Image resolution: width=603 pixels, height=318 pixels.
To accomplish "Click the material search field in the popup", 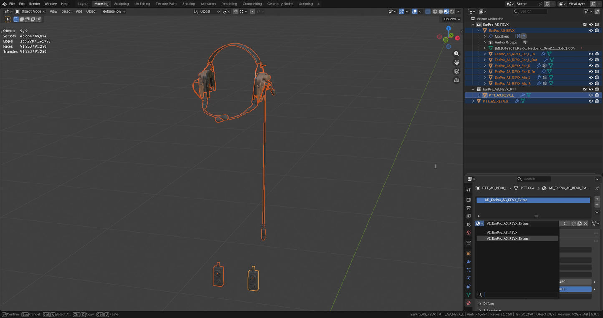I will [517, 295].
